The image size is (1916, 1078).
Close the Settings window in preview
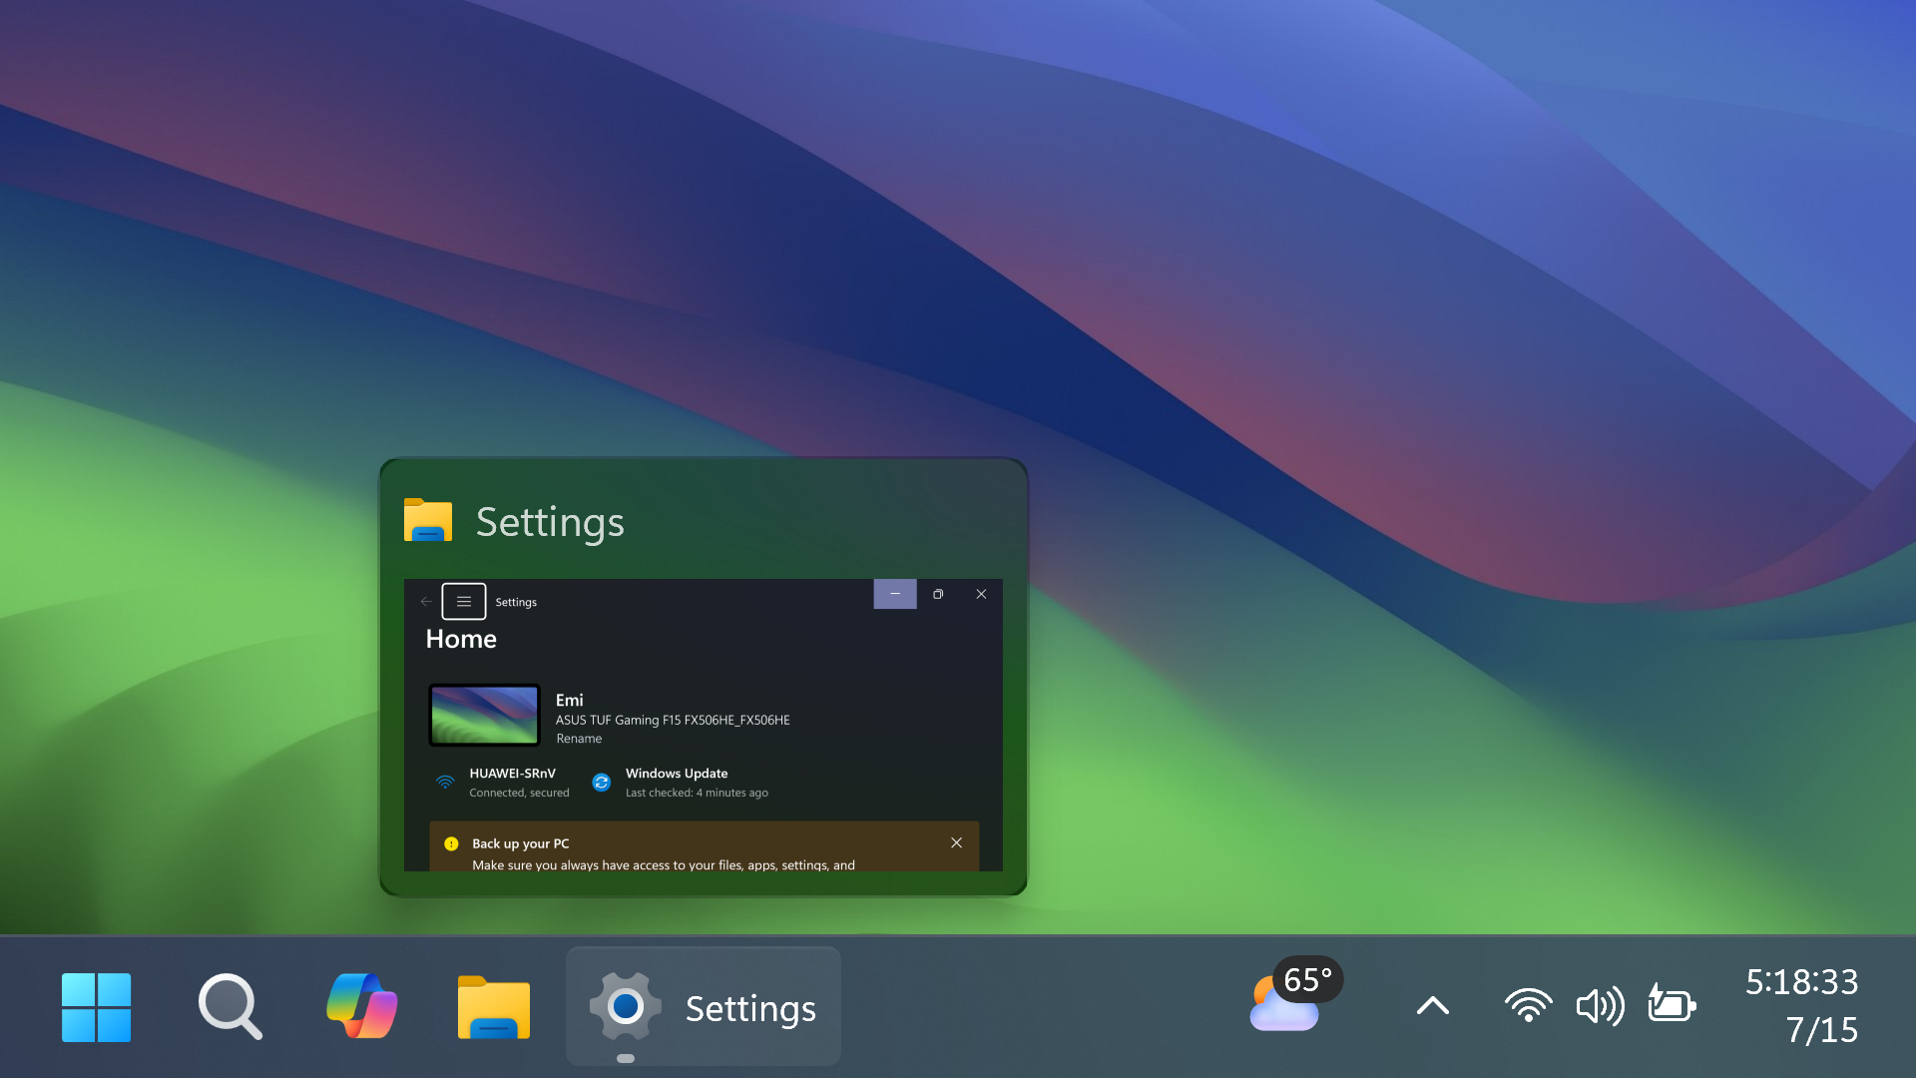pos(981,594)
